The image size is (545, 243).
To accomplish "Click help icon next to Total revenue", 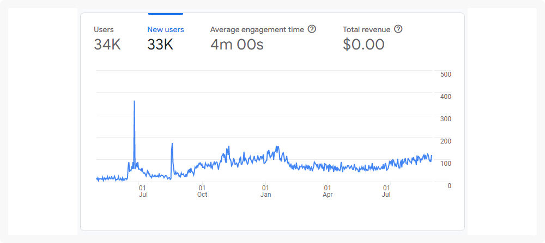I will coord(398,29).
